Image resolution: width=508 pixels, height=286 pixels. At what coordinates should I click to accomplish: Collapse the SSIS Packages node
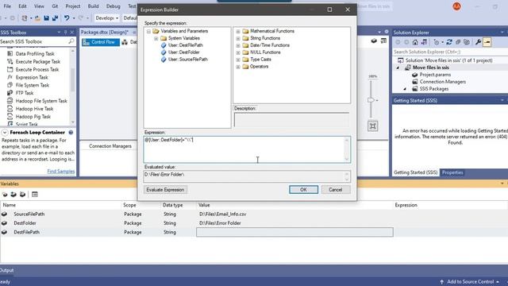coord(405,89)
